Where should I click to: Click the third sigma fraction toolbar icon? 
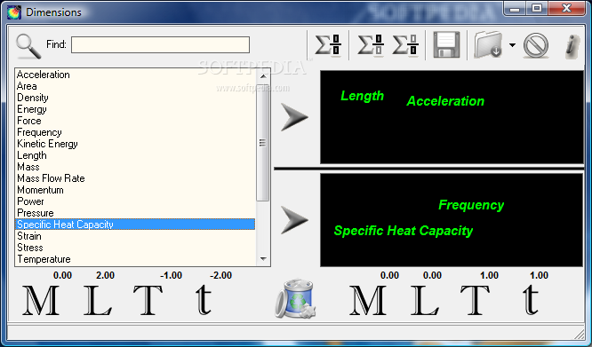pos(405,45)
